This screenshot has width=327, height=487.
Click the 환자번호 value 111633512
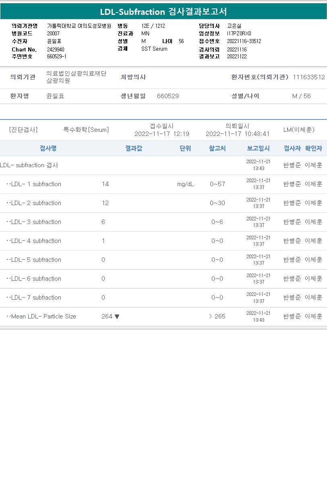coord(308,77)
